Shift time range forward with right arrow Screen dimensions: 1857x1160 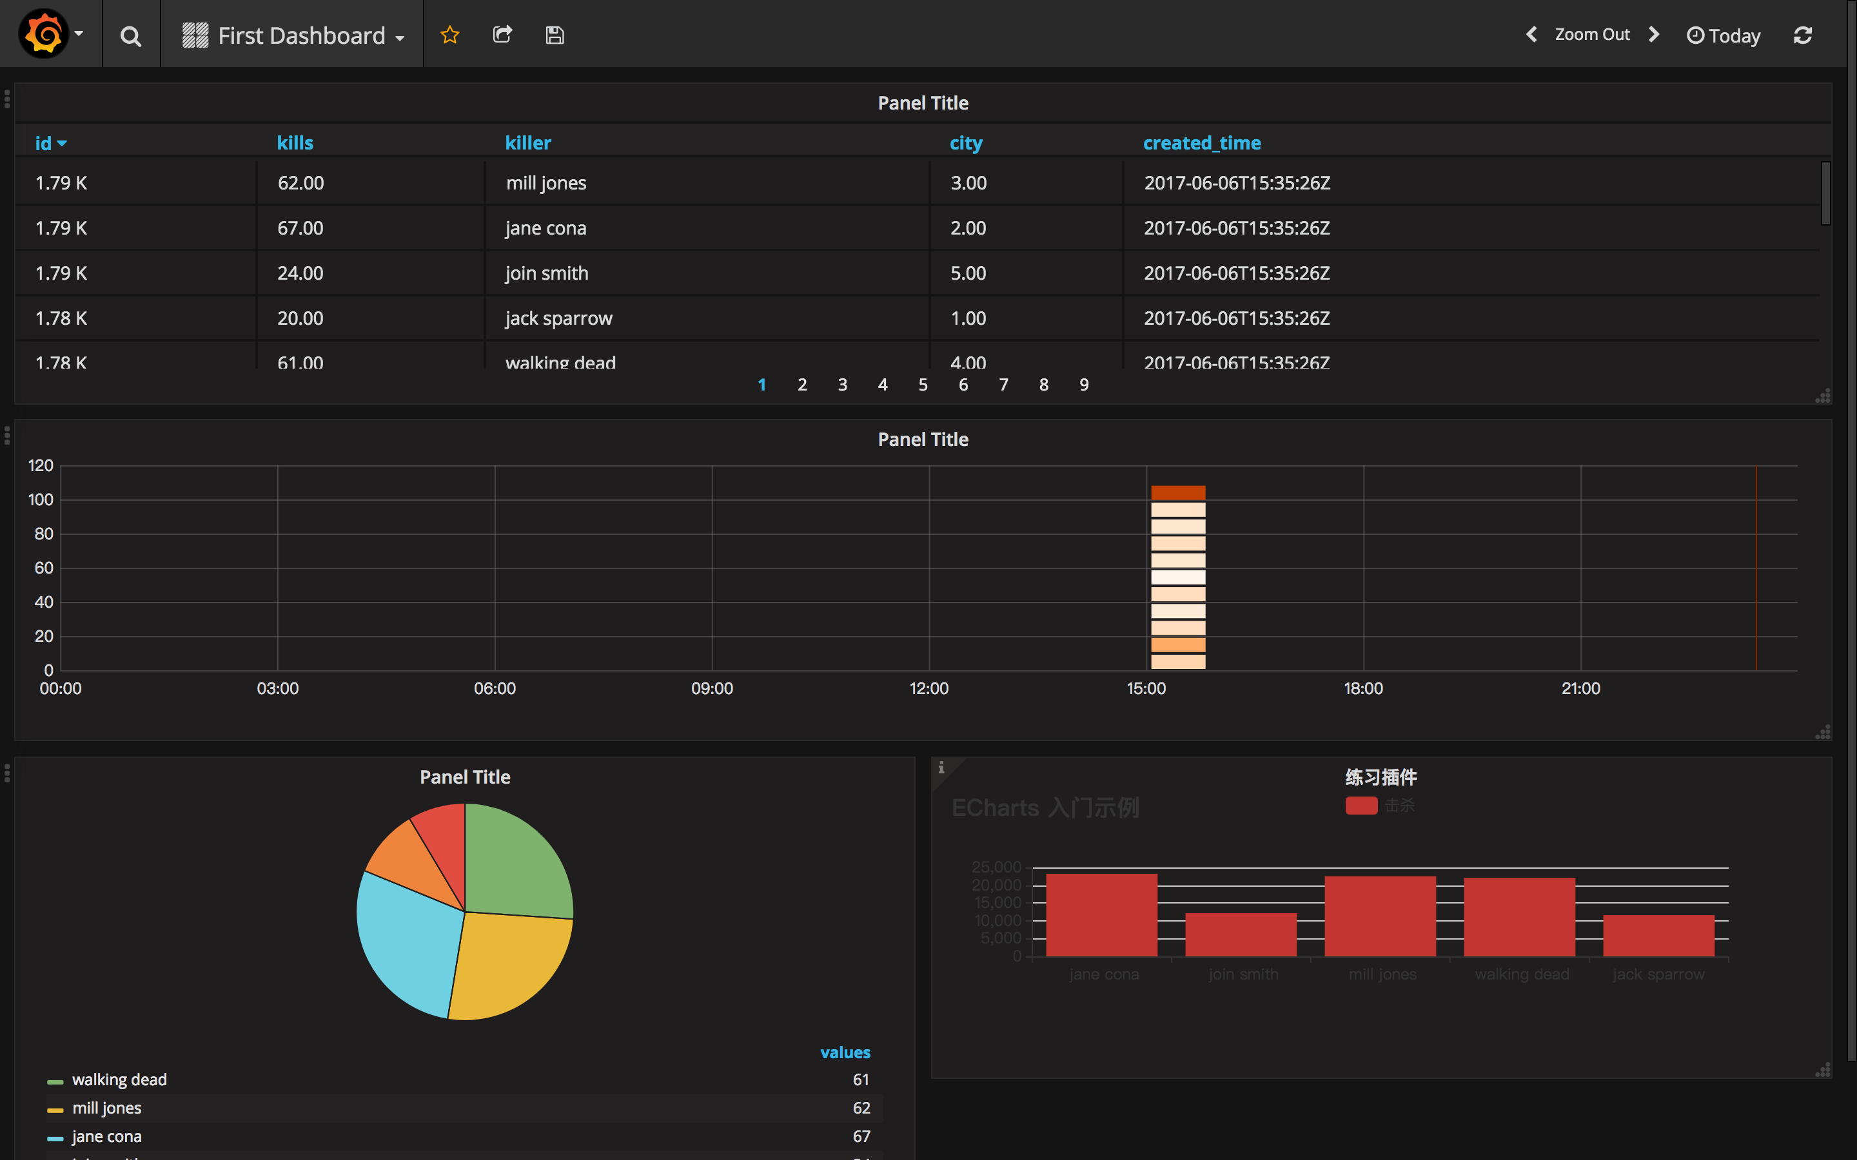coord(1655,35)
